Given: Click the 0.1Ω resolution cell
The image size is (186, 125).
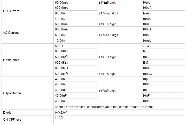Looking at the screenshot, I should click(163, 46).
